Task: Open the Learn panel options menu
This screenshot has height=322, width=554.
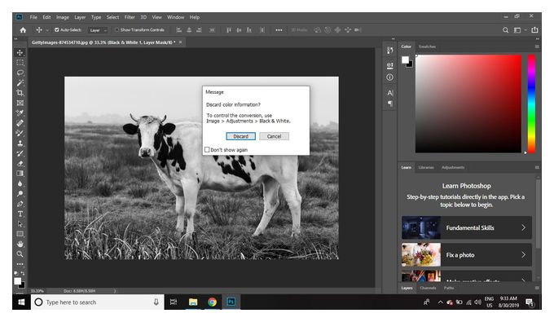Action: tap(537, 167)
